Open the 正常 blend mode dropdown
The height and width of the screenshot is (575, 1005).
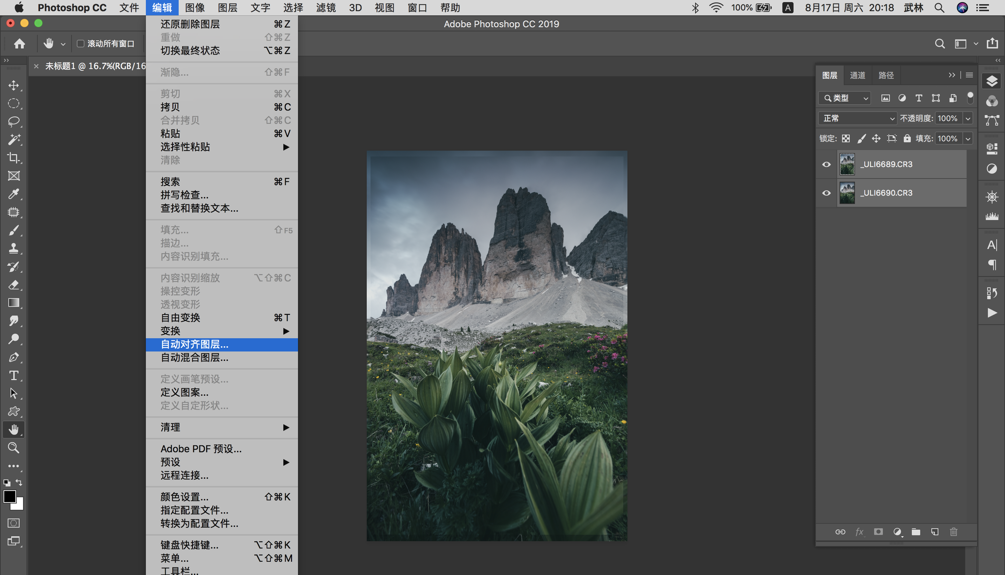point(858,118)
